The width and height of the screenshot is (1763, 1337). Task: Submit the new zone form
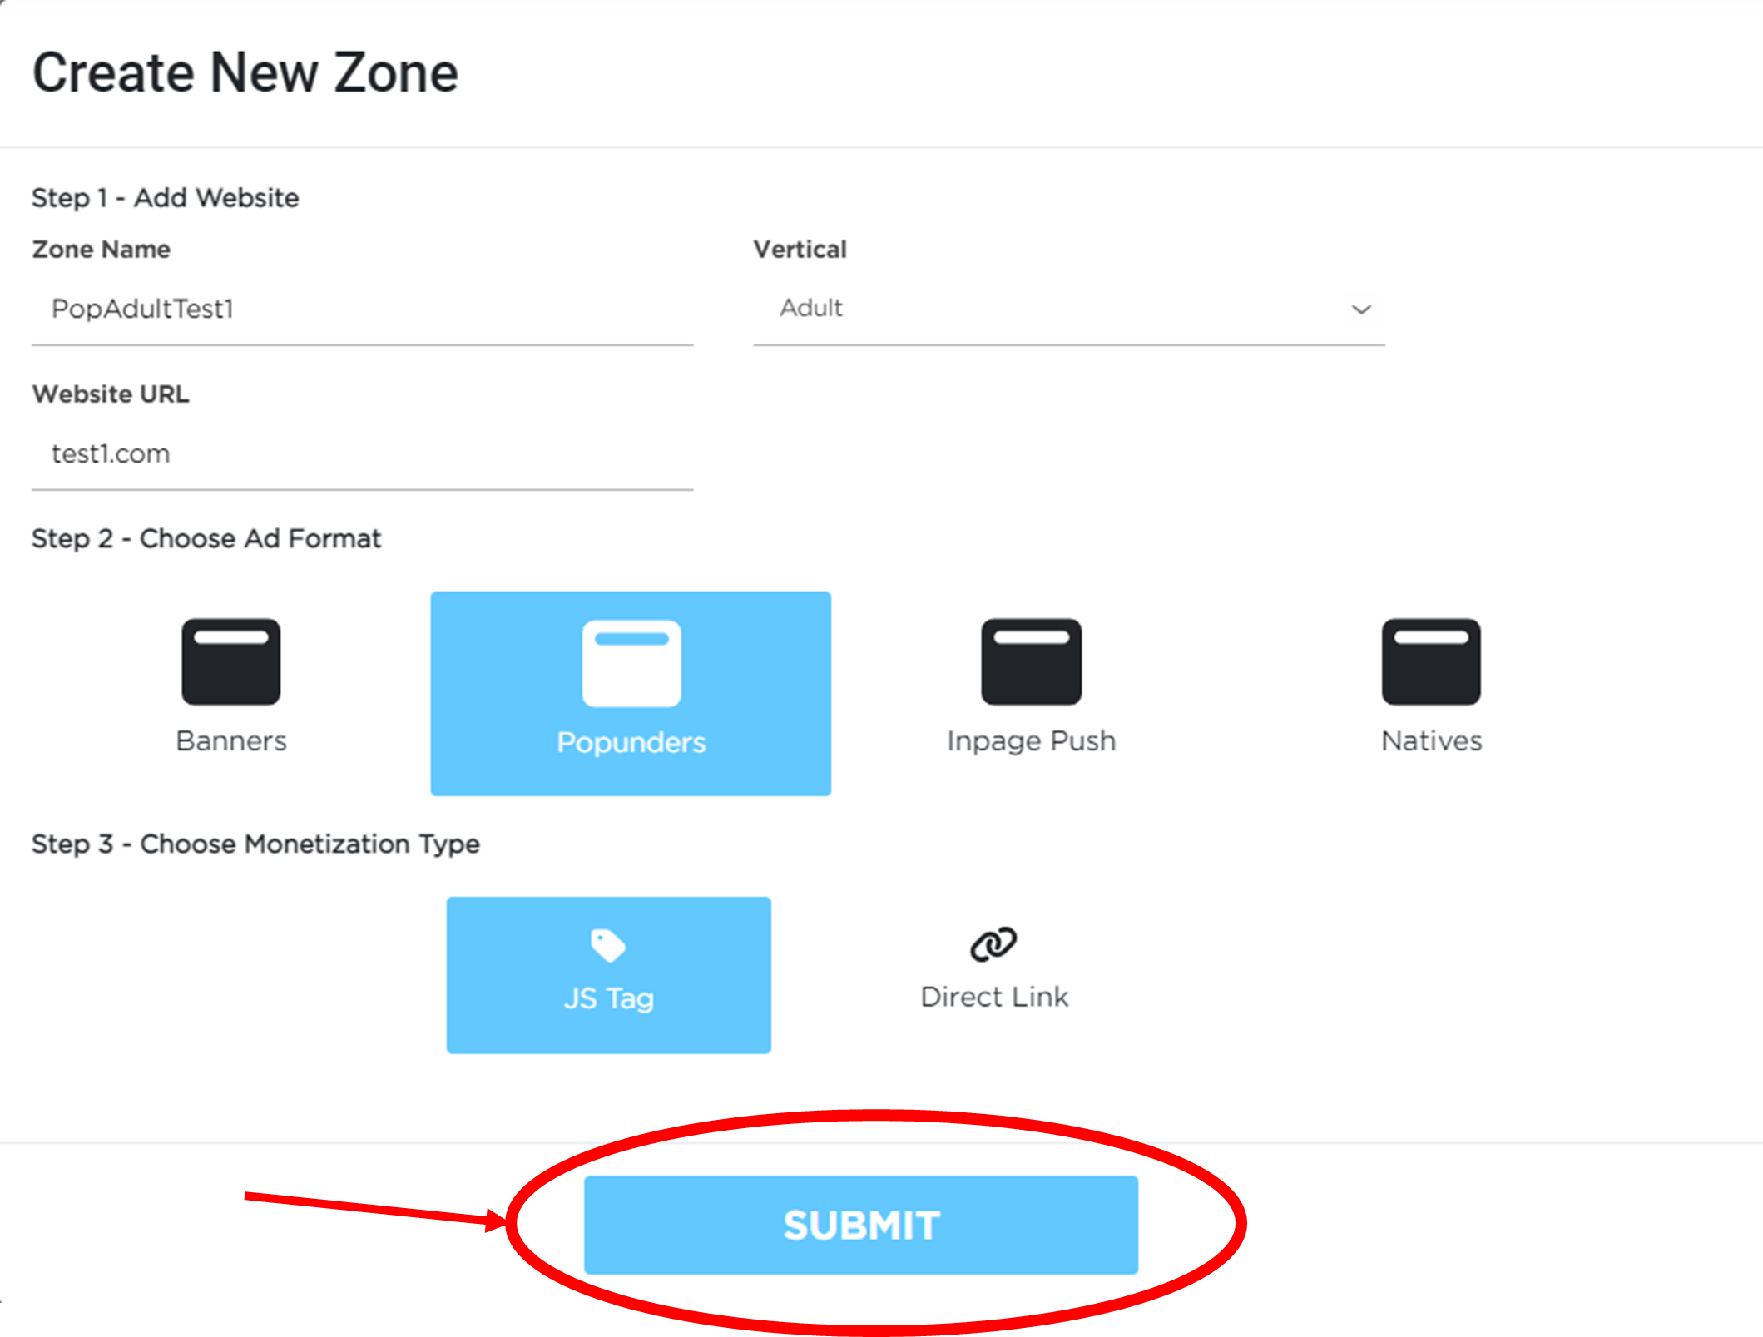[x=861, y=1225]
